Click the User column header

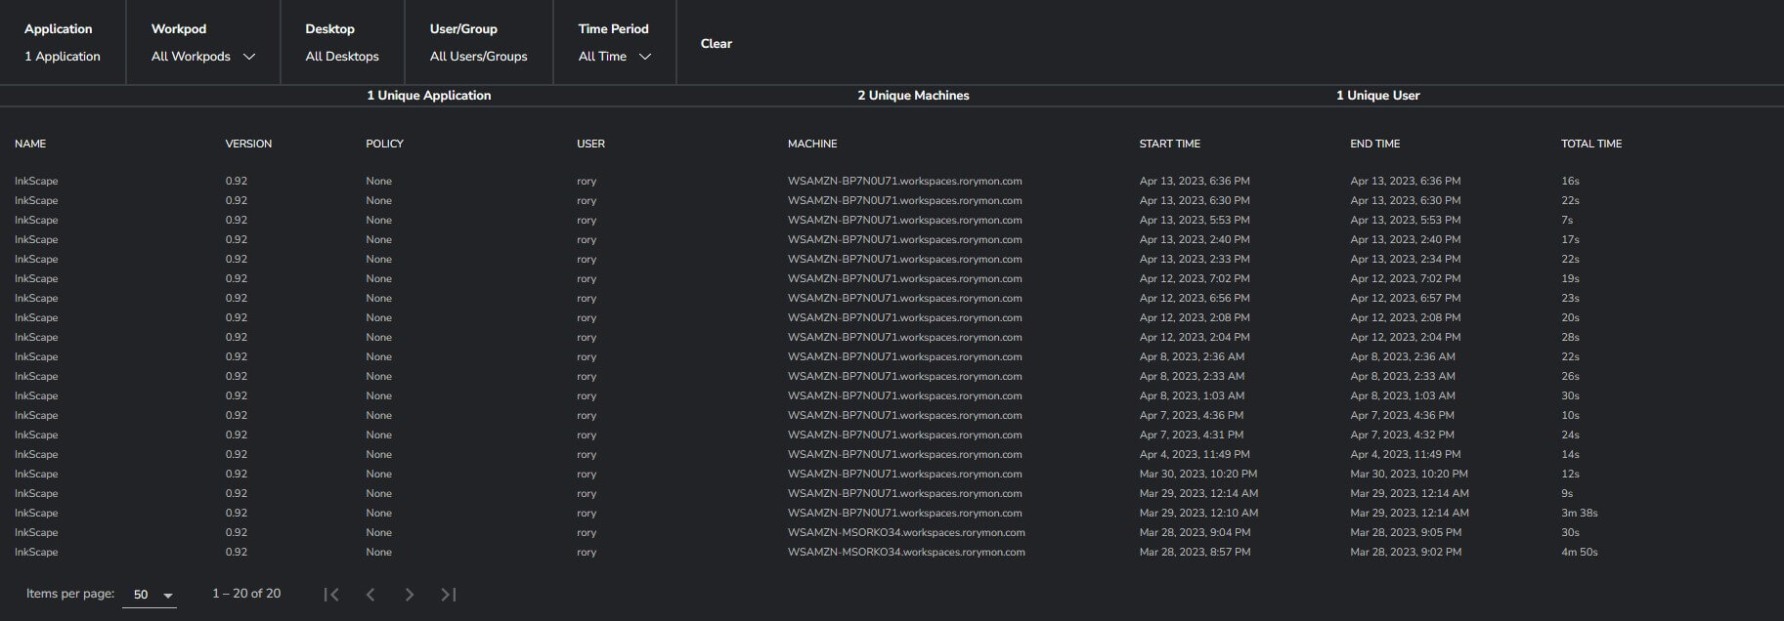(590, 144)
